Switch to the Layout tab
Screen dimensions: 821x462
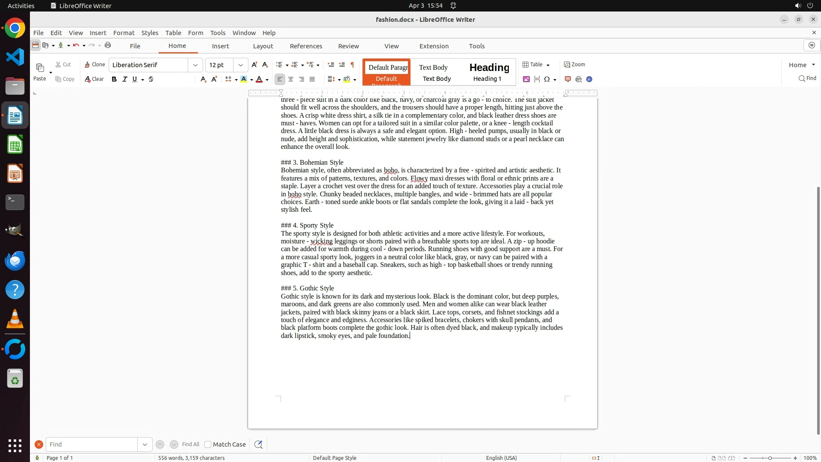(263, 46)
